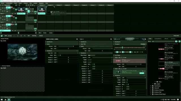Viewport: 181px width, 101px height.
Task: Expand the plugins folder
Action: pyautogui.click(x=153, y=84)
